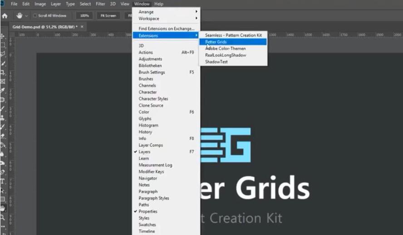Switch to Grid-Demo.psd document tab
This screenshot has width=403, height=235.
pyautogui.click(x=45, y=27)
